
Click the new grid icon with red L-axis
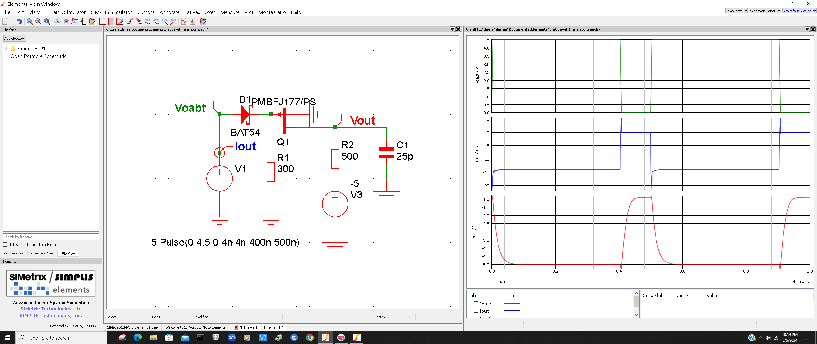tap(102, 21)
